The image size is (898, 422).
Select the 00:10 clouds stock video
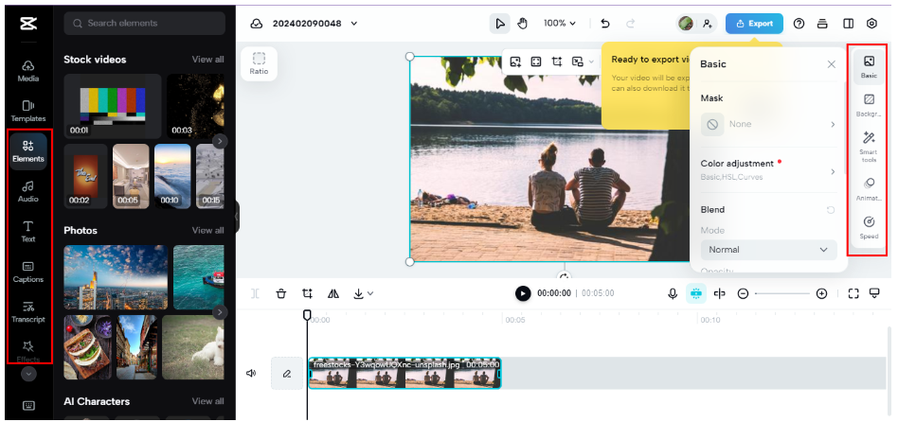click(x=172, y=176)
